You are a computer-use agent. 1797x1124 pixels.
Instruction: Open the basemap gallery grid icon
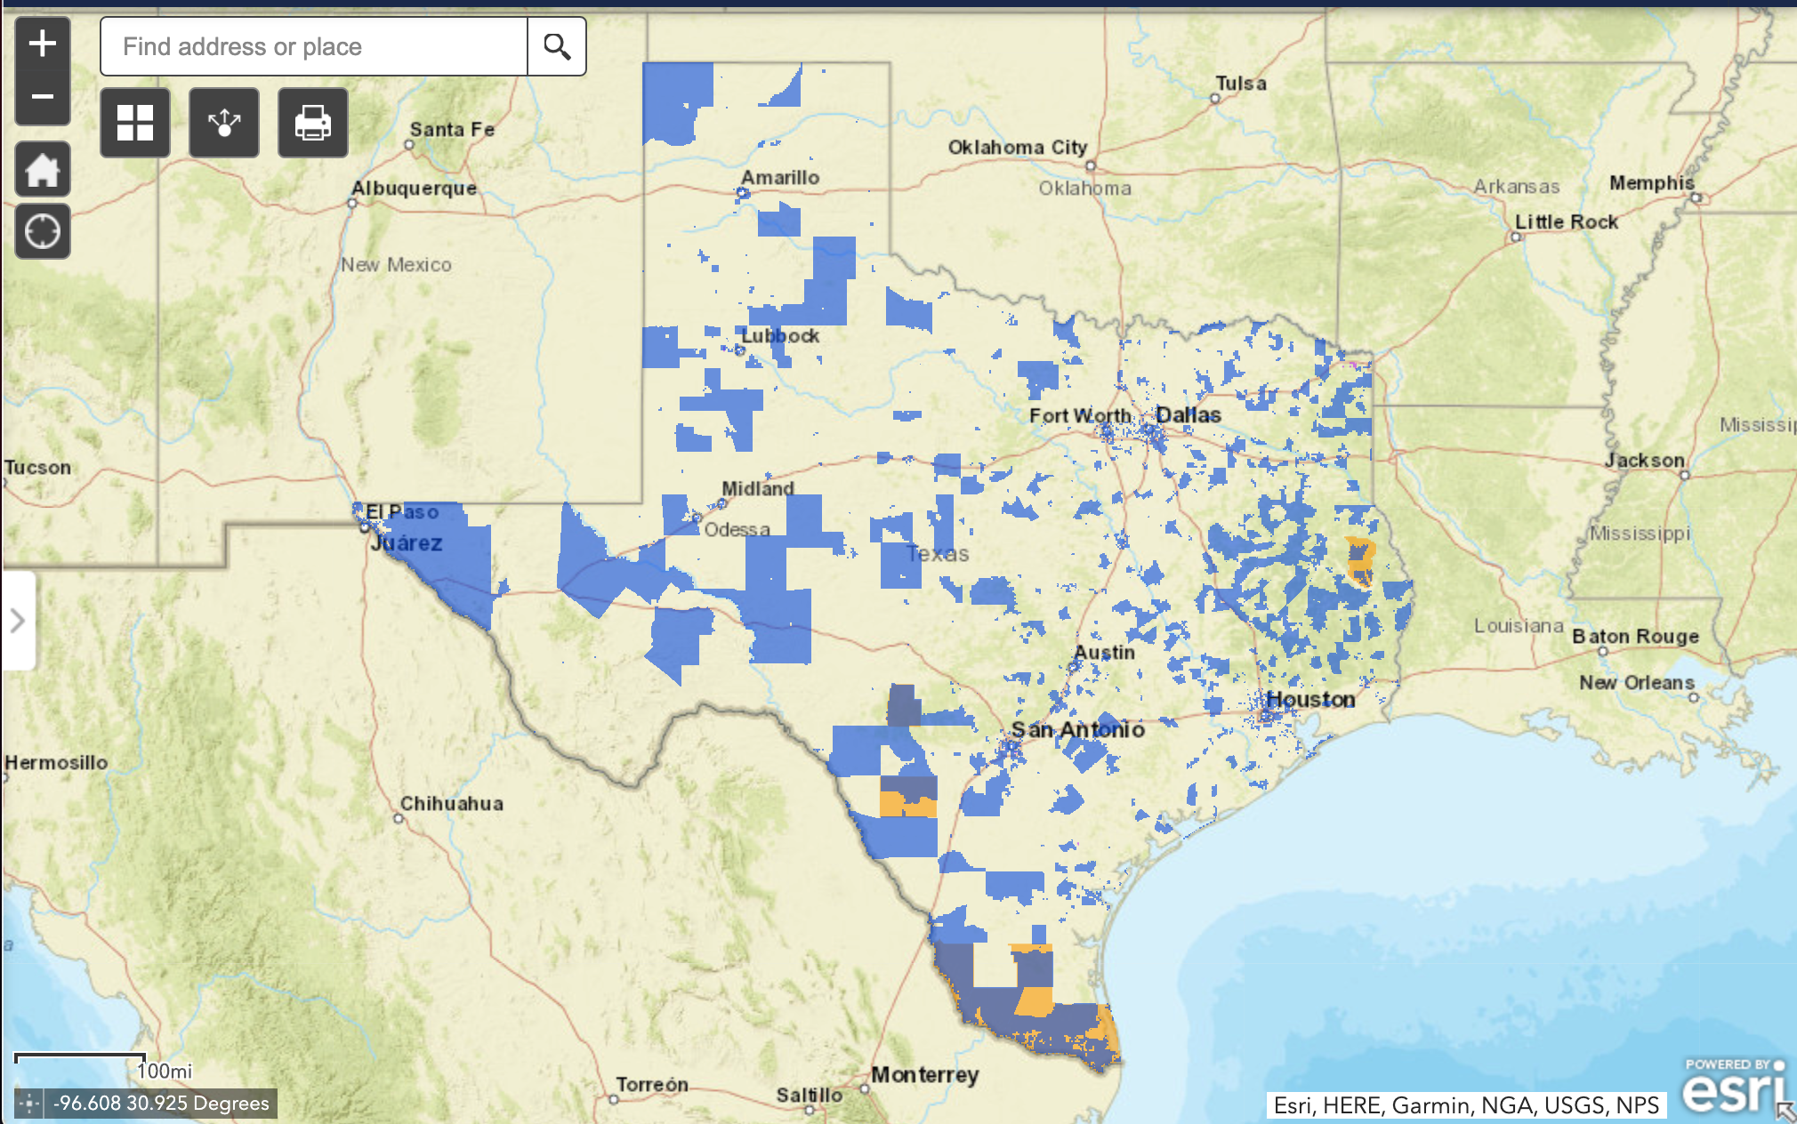tap(135, 123)
